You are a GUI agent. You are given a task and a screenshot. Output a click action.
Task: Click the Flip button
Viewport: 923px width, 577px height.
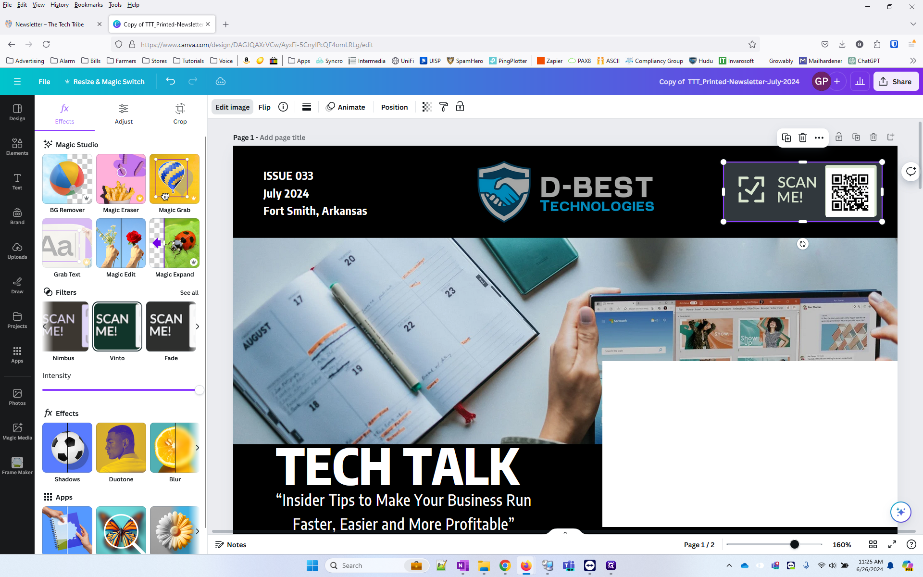pos(264,107)
